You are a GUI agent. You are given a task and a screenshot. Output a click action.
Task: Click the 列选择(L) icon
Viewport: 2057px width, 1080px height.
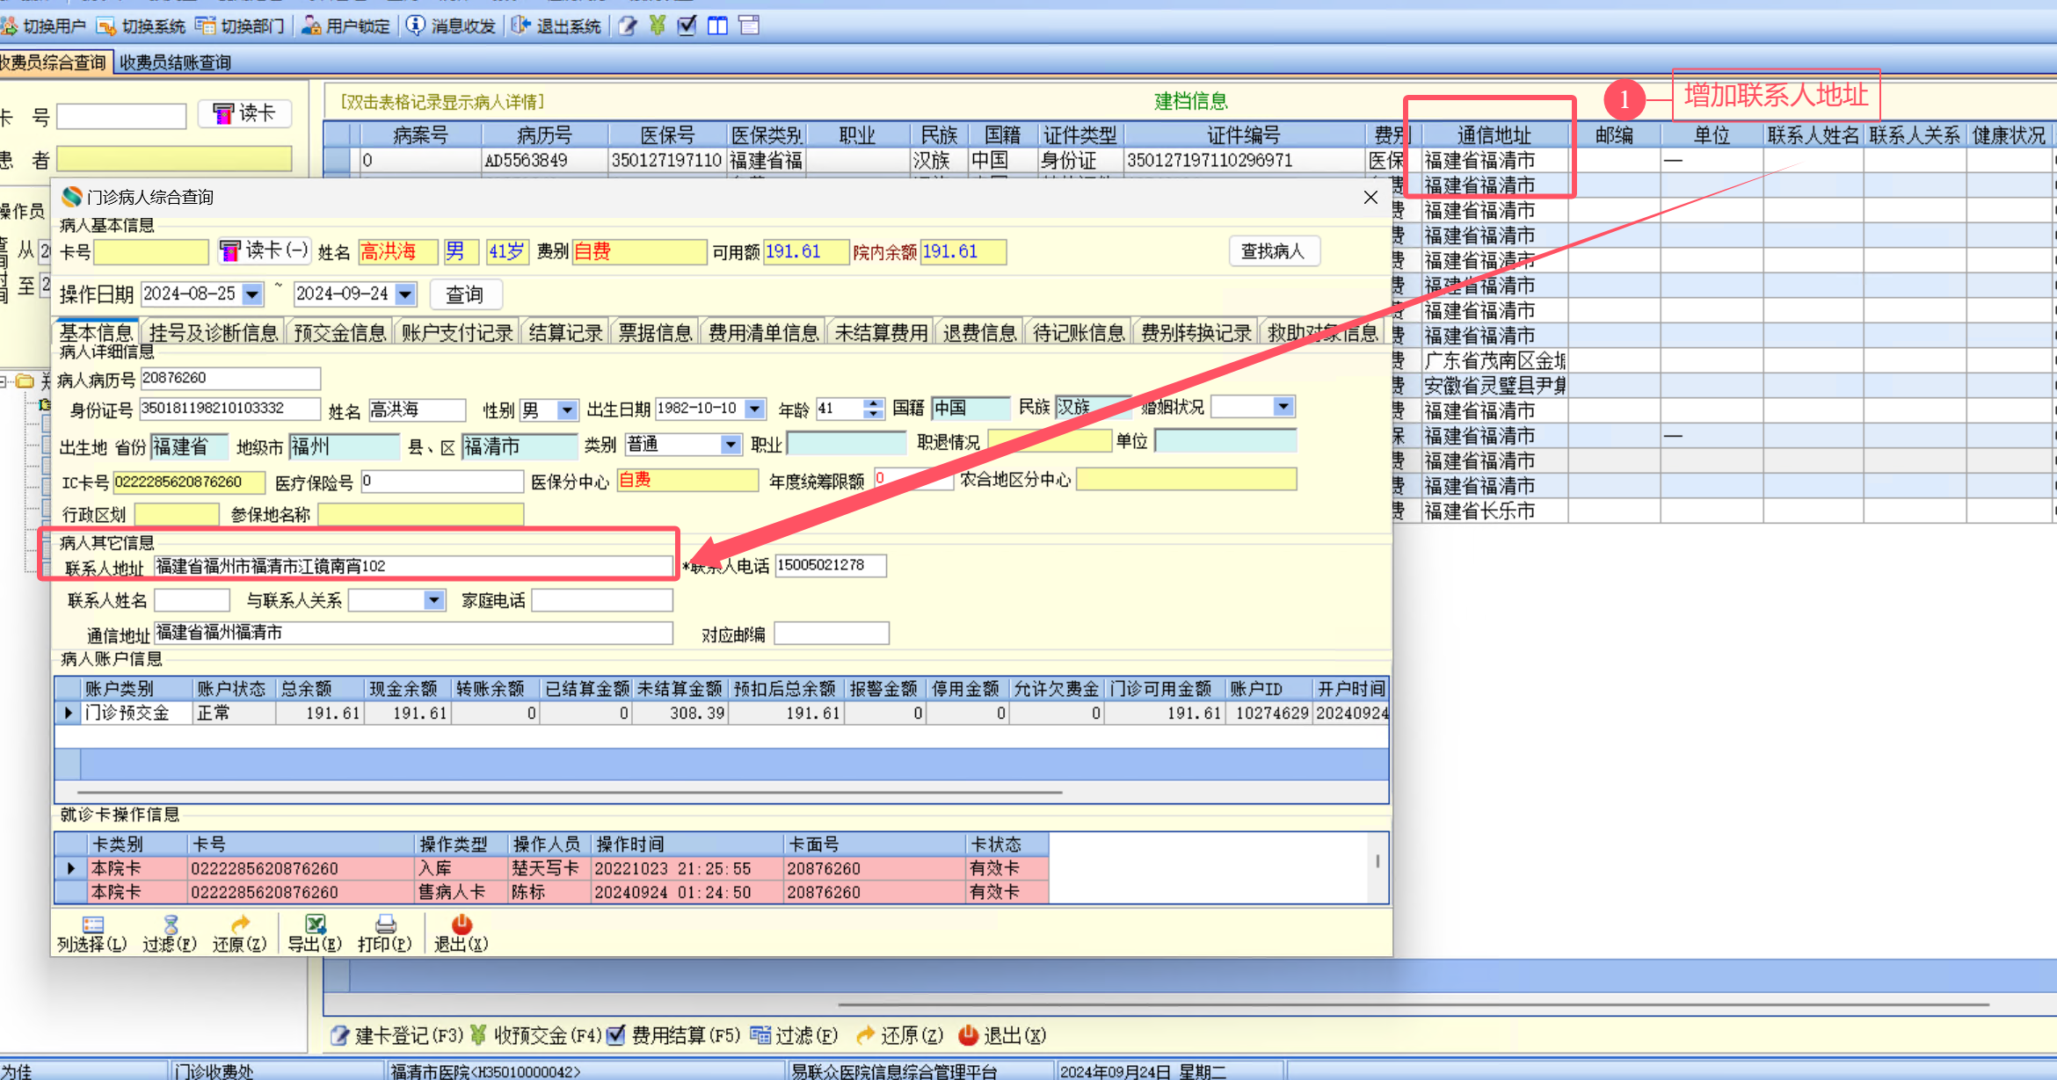pyautogui.click(x=92, y=924)
